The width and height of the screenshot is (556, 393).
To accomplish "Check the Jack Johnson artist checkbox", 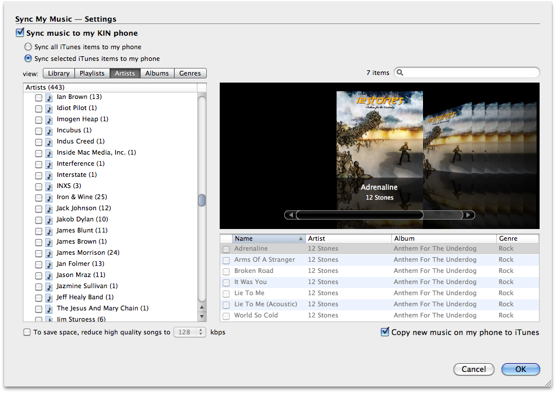I will pyautogui.click(x=39, y=209).
